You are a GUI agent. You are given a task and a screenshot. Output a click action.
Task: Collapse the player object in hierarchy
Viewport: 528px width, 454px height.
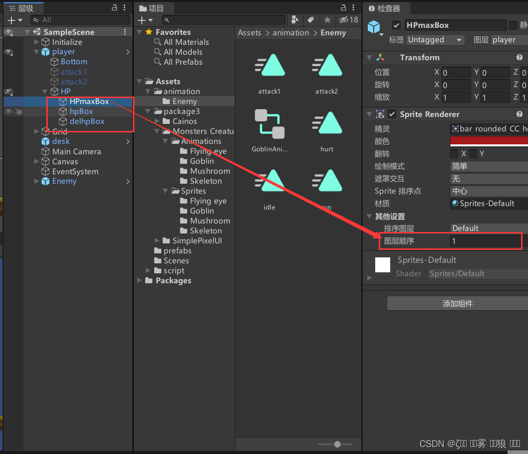36,52
